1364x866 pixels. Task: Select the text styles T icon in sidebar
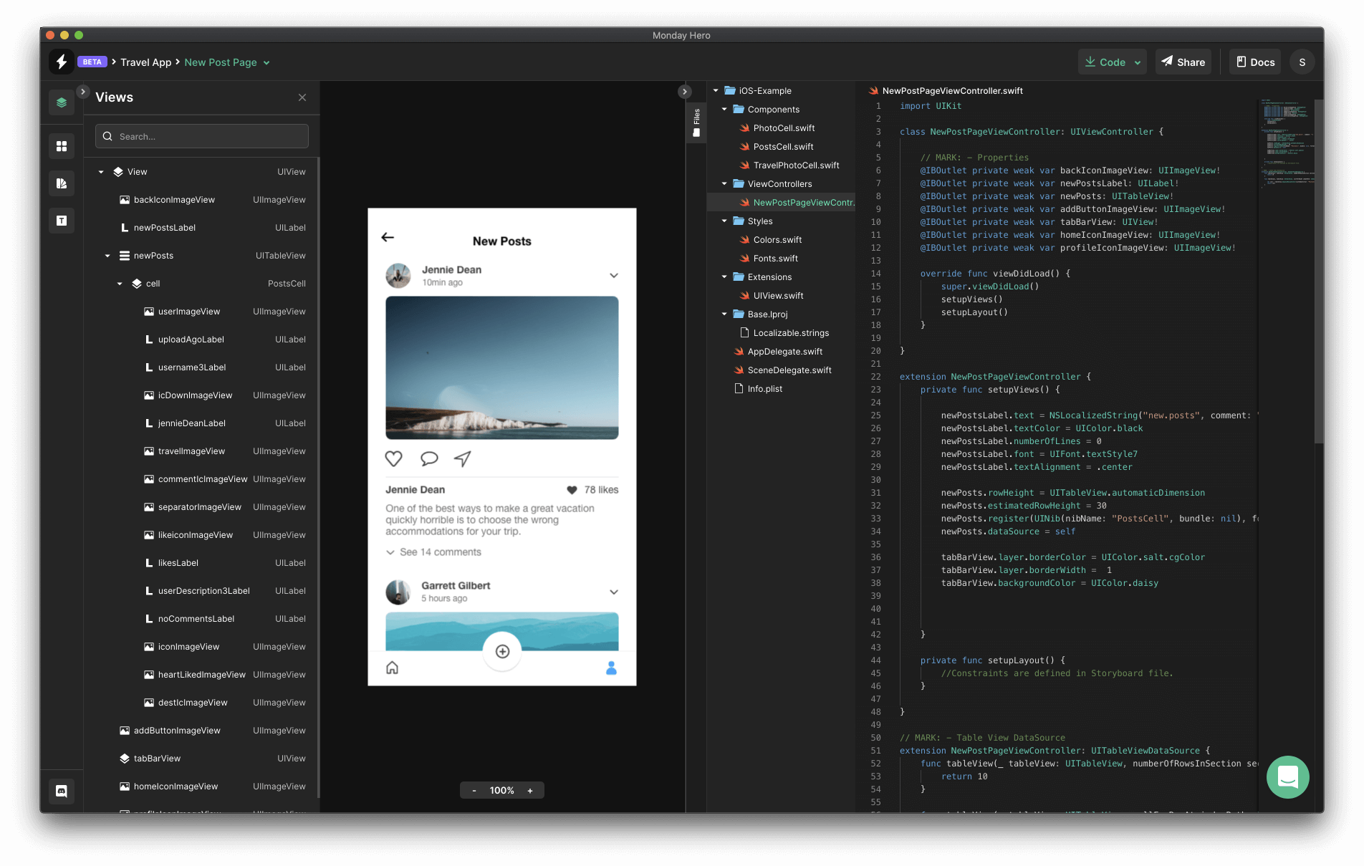pyautogui.click(x=62, y=221)
